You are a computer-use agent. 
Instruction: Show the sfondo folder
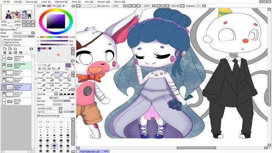pos(4,100)
